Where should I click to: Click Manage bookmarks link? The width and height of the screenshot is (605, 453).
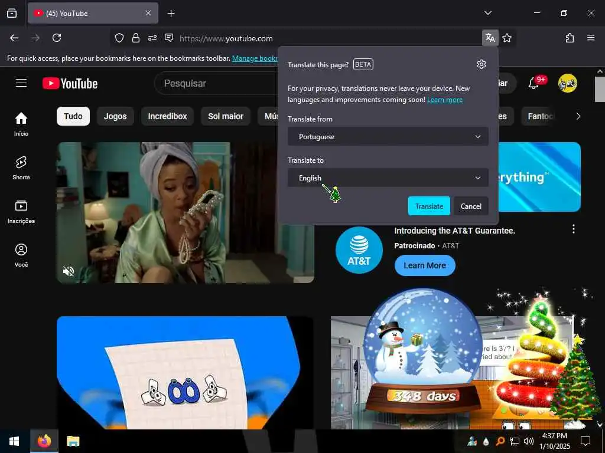click(255, 58)
